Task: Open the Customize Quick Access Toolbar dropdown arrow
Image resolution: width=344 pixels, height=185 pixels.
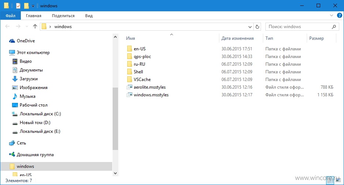Action: 33,6
